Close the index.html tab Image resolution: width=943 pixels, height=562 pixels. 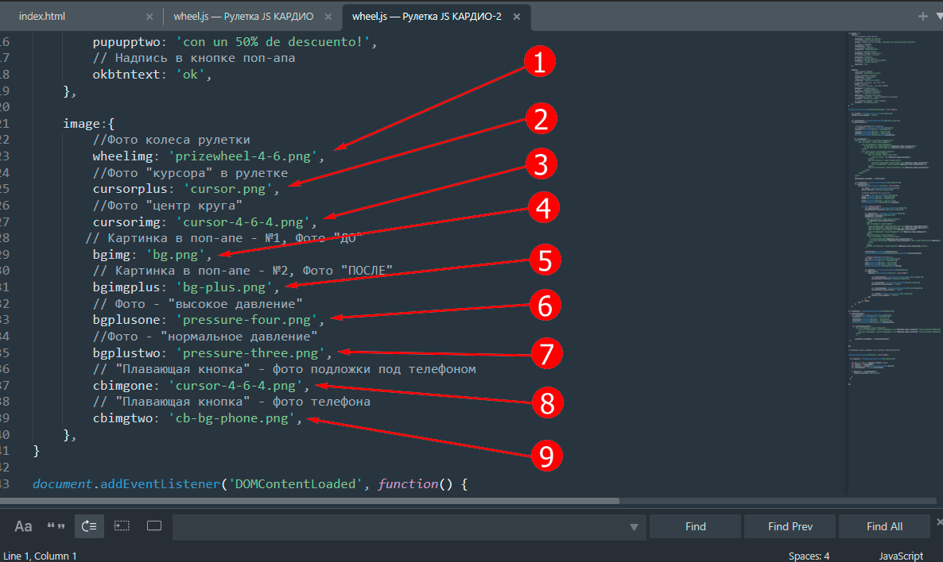149,17
